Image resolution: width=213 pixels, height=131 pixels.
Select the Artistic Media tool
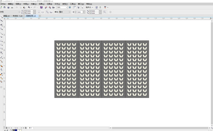point(1,37)
